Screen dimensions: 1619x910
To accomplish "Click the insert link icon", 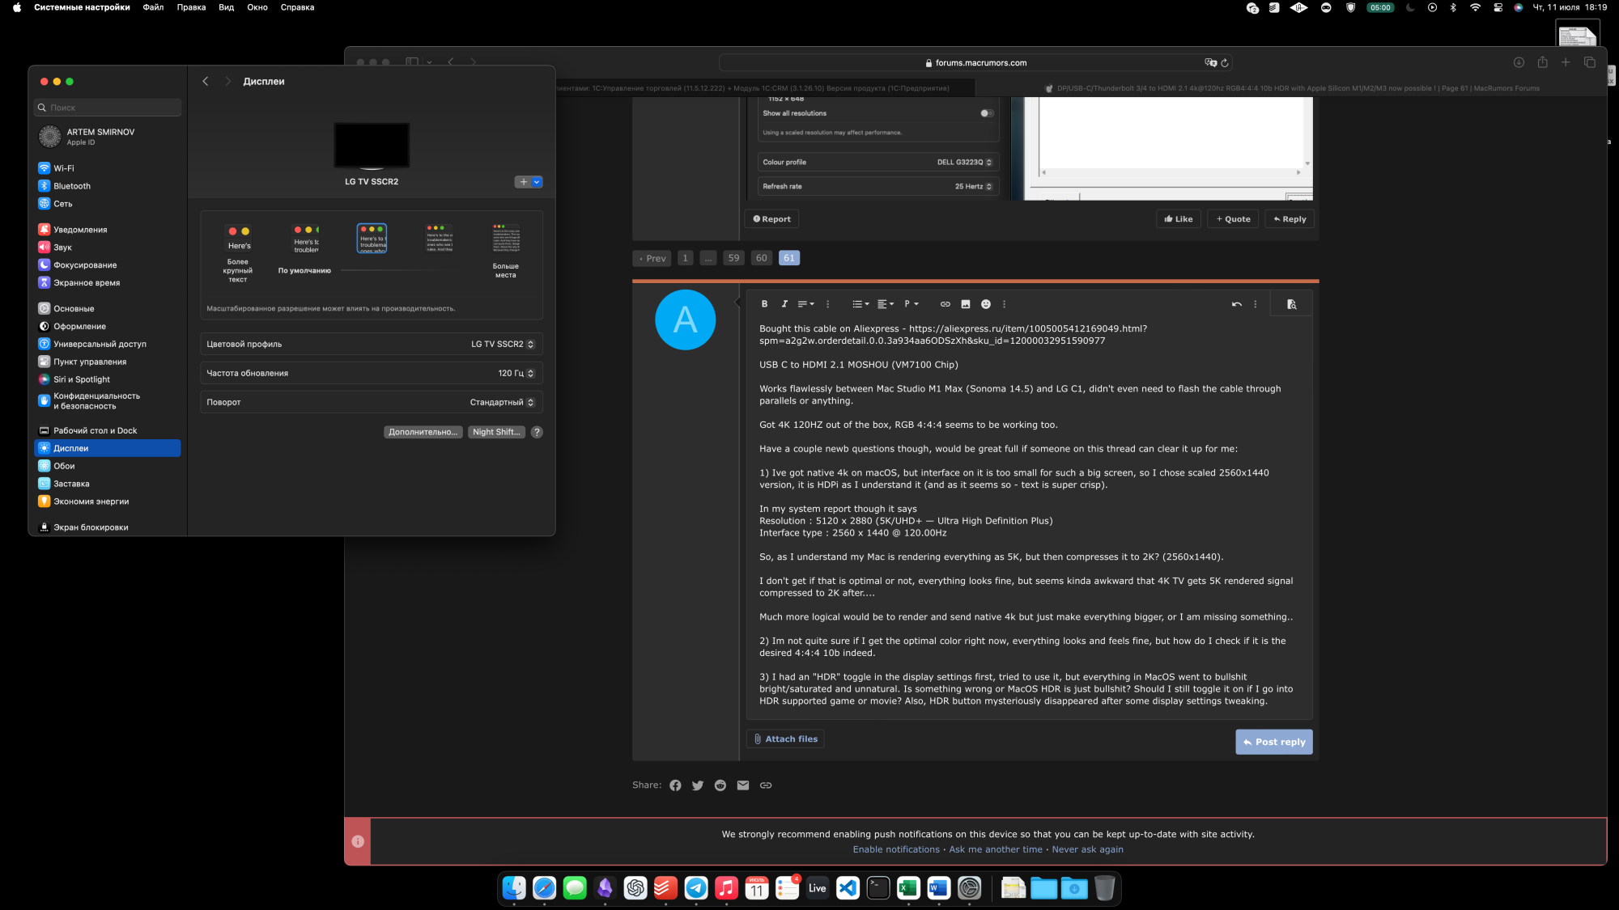I will 945,304.
